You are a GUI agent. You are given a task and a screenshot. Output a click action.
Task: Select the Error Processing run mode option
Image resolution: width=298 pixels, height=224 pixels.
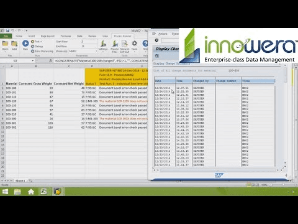point(42,51)
